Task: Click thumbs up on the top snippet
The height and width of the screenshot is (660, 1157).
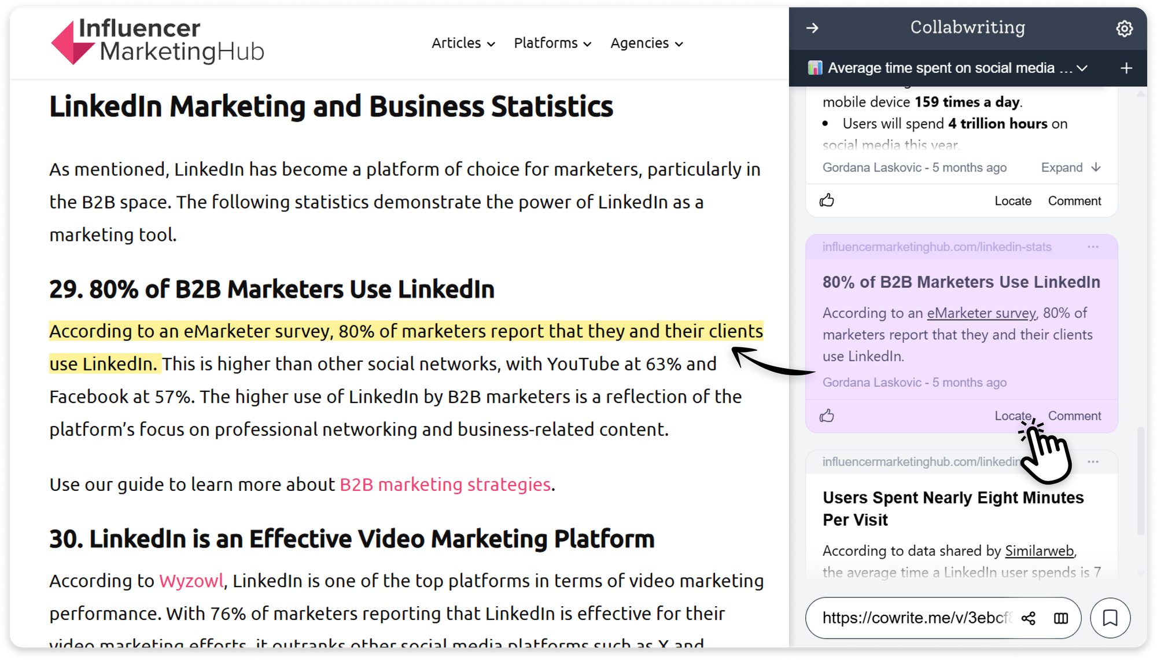Action: [827, 201]
